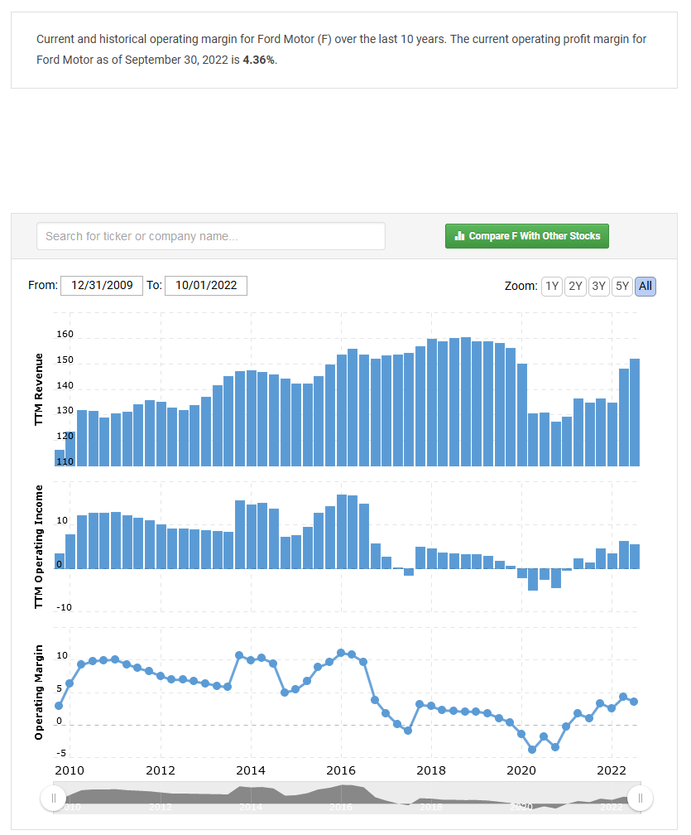691x835 pixels.
Task: Click the tallest TTM Revenue bar near 2019
Action: pyautogui.click(x=465, y=402)
